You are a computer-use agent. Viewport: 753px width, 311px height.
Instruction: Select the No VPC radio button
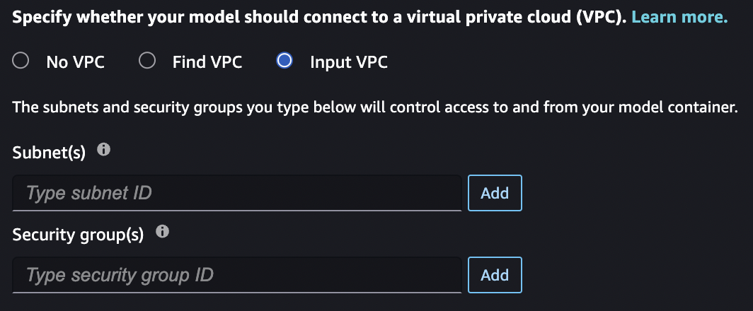[x=21, y=61]
